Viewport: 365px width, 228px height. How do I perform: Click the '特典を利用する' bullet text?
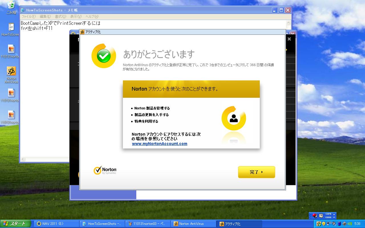pyautogui.click(x=146, y=121)
